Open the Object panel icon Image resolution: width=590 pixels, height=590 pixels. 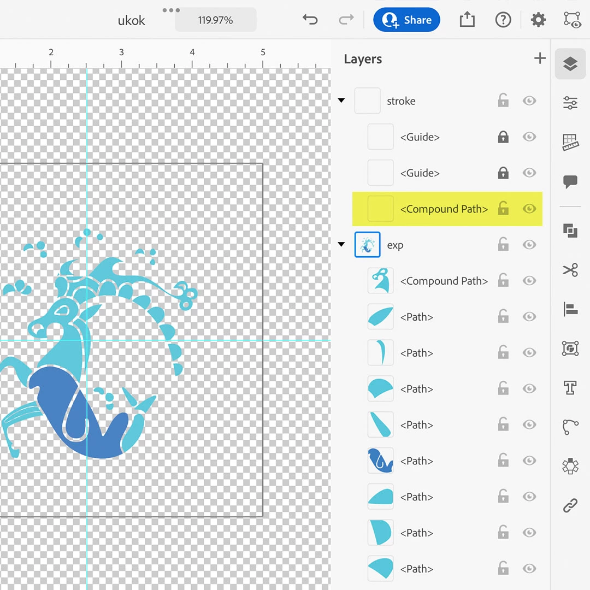click(570, 349)
